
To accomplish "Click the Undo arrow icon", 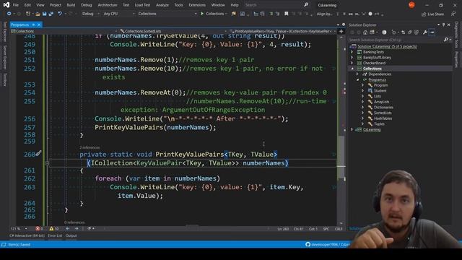I will 60,14.
